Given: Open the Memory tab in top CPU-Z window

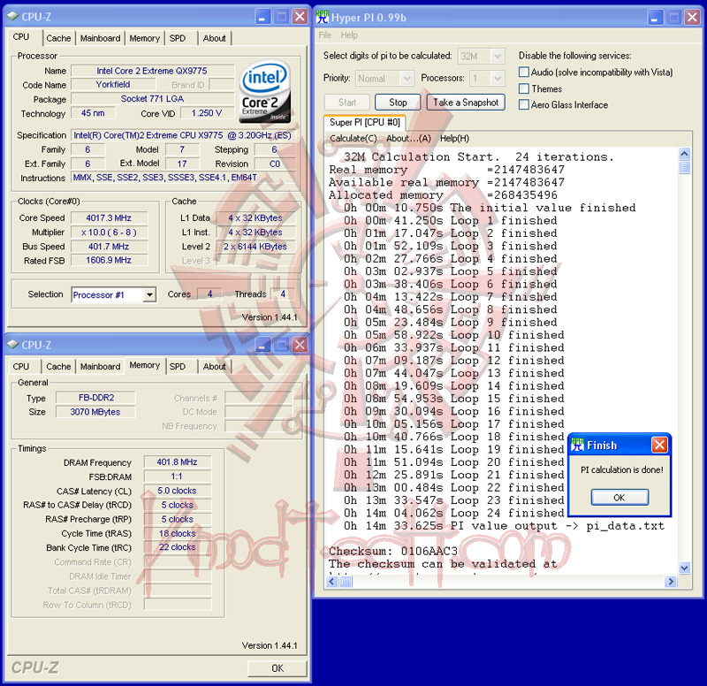Looking at the screenshot, I should pos(144,38).
